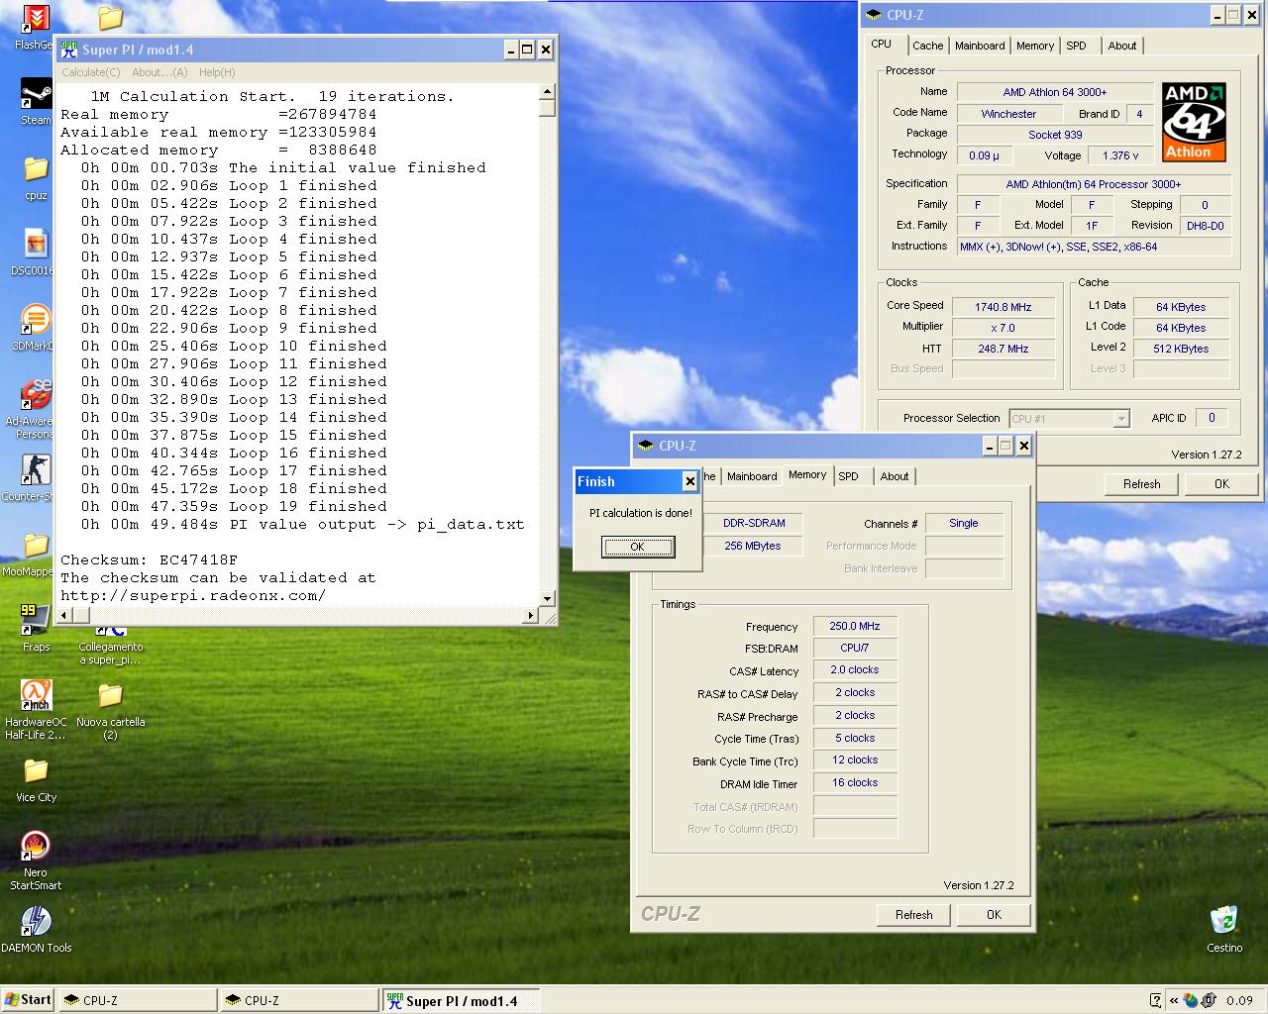
Task: Open About tab in top CPU-Z window
Action: coord(1122,46)
